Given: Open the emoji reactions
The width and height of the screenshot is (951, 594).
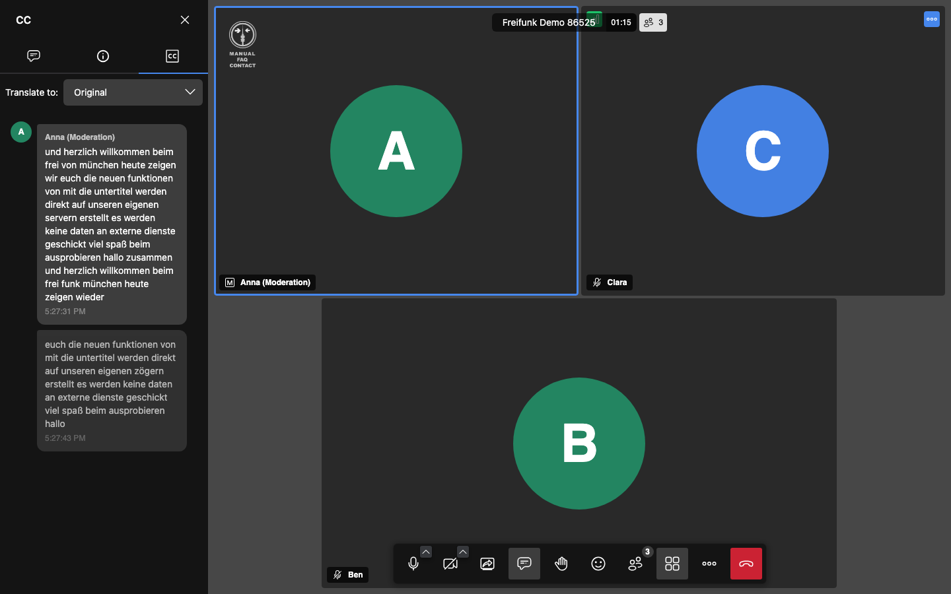Looking at the screenshot, I should [x=598, y=564].
